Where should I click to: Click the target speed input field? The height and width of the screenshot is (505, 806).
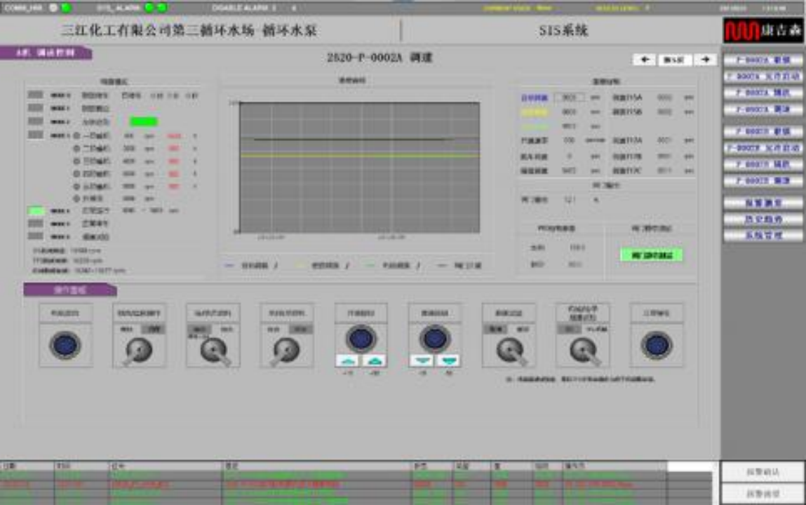pyautogui.click(x=569, y=97)
